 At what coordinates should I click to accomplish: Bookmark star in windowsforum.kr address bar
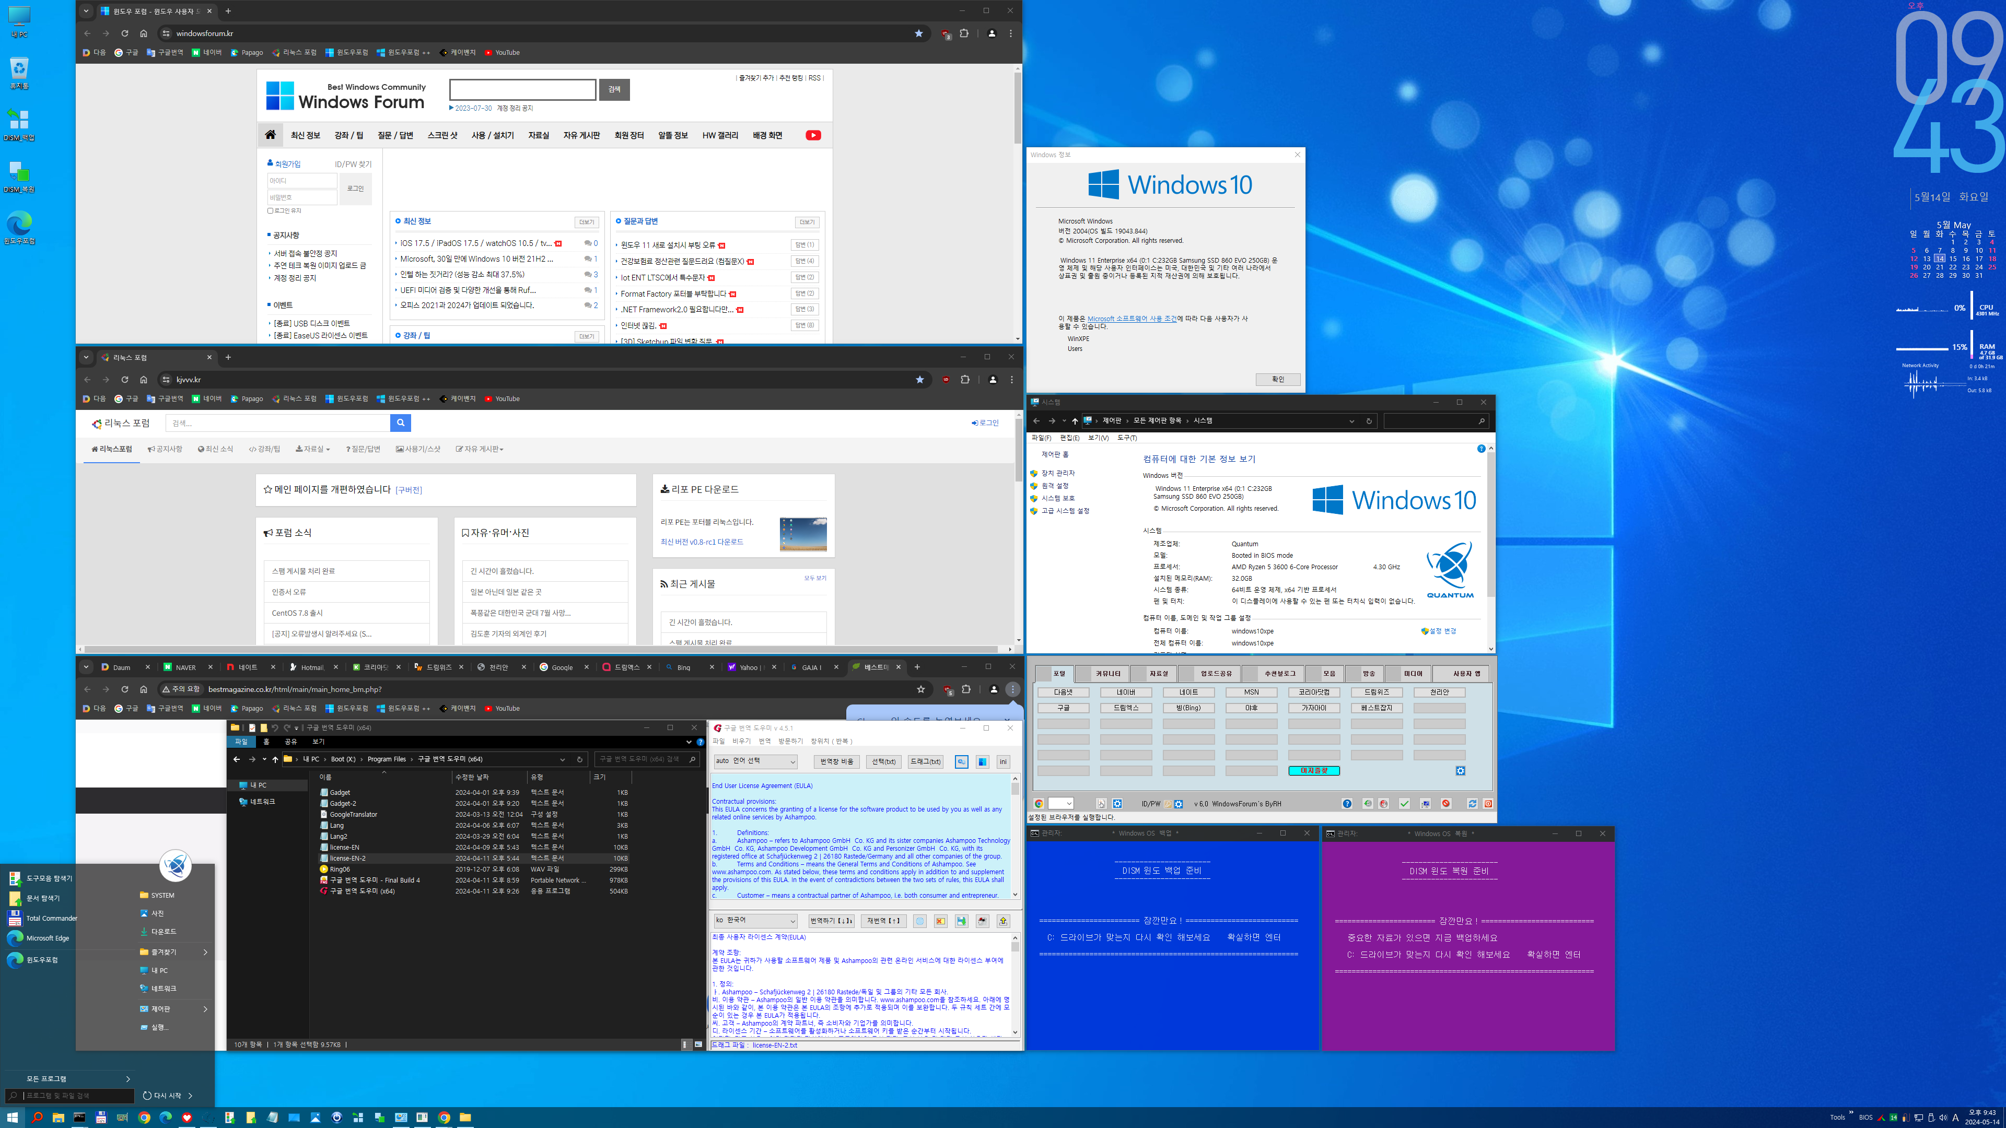(919, 33)
